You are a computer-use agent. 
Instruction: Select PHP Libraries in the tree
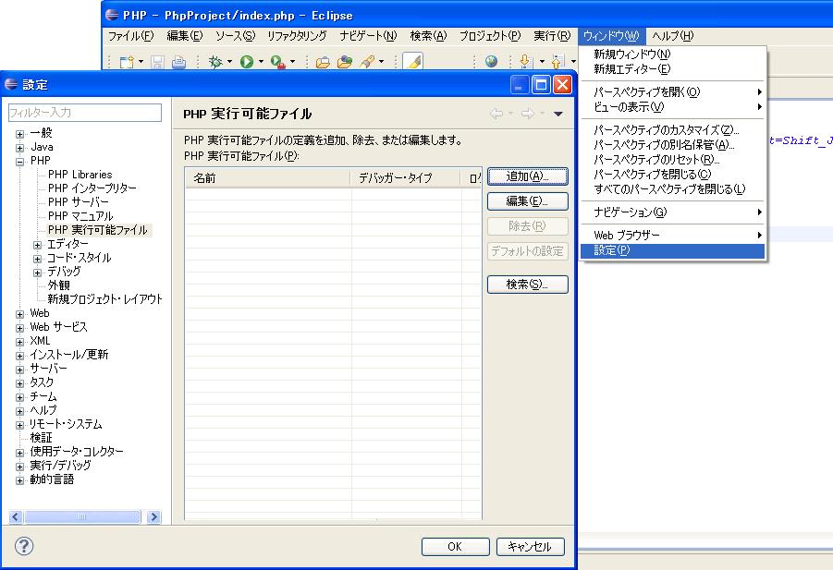pos(80,175)
